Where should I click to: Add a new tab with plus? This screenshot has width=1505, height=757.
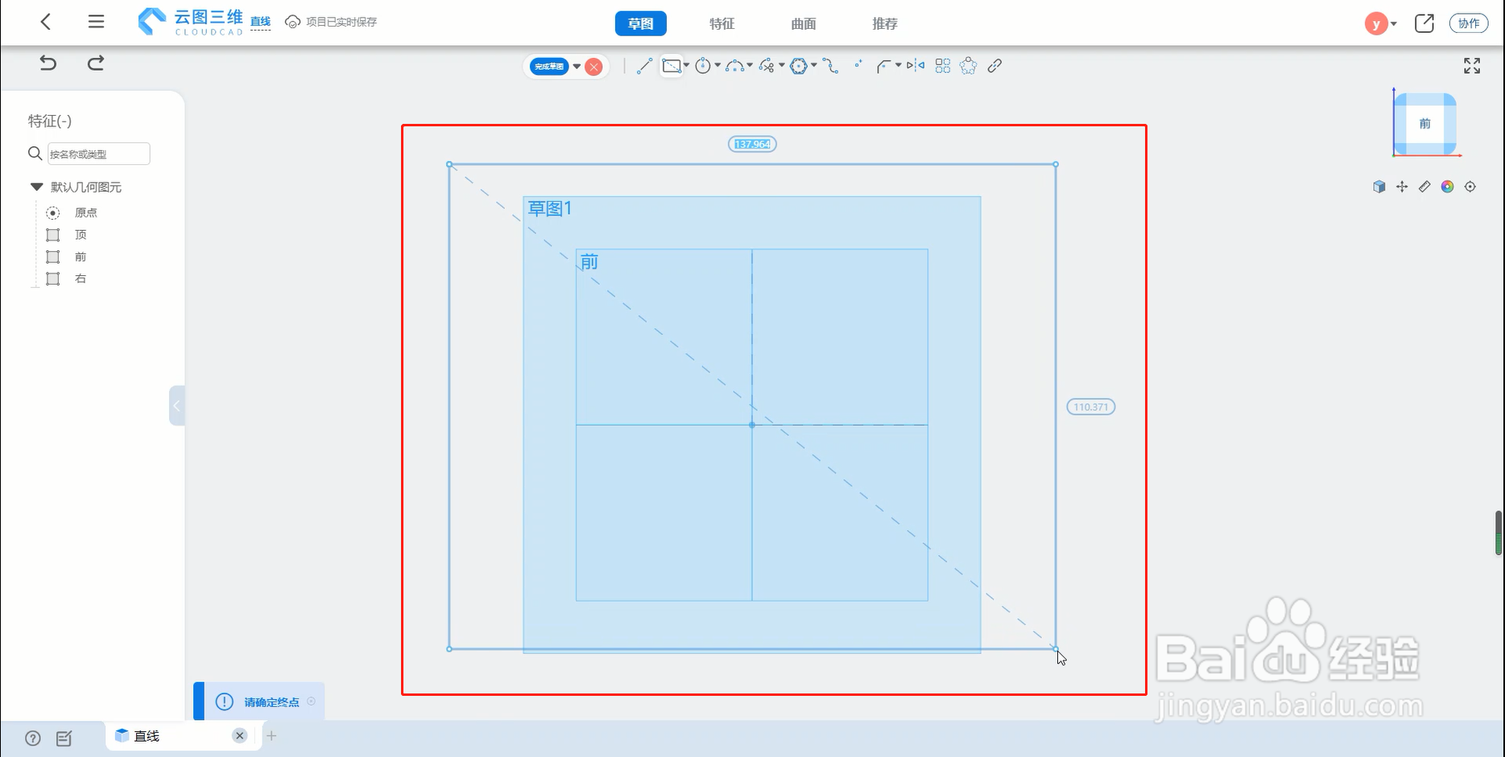coord(271,736)
